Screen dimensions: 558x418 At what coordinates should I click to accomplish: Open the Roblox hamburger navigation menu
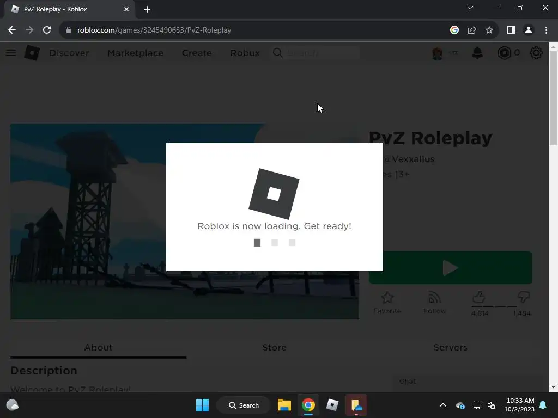[x=11, y=53]
